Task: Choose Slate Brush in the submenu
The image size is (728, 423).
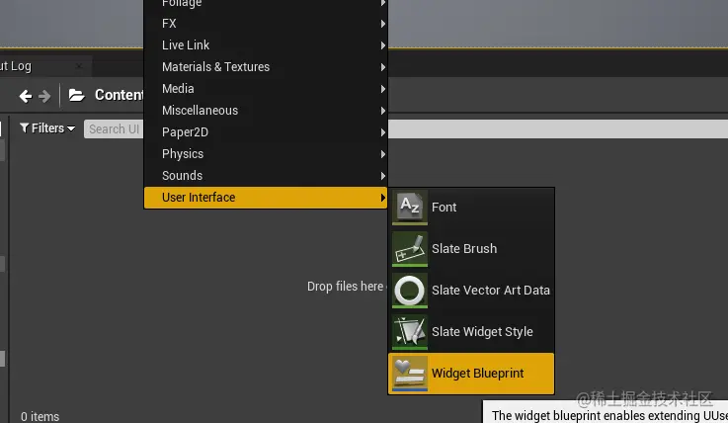Action: pyautogui.click(x=471, y=249)
